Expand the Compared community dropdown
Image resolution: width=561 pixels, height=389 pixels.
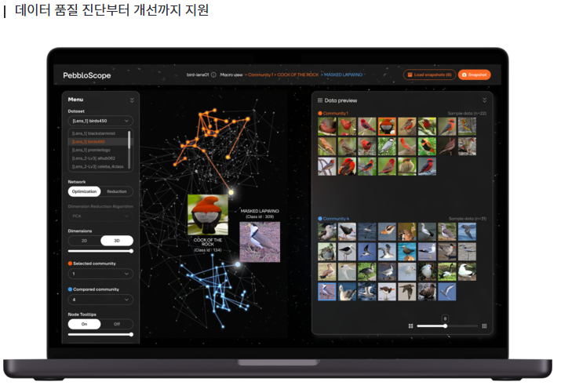(x=100, y=299)
